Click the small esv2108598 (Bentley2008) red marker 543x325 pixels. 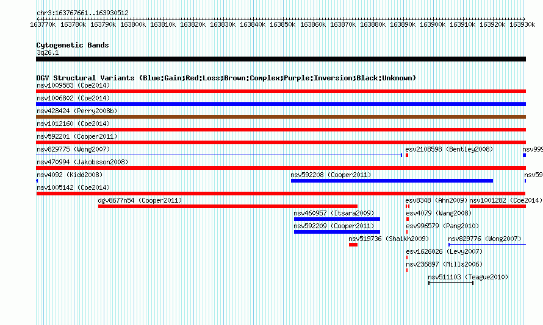tap(407, 155)
